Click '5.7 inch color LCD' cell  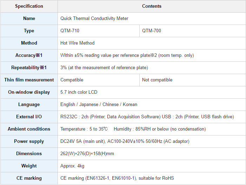[152, 92]
